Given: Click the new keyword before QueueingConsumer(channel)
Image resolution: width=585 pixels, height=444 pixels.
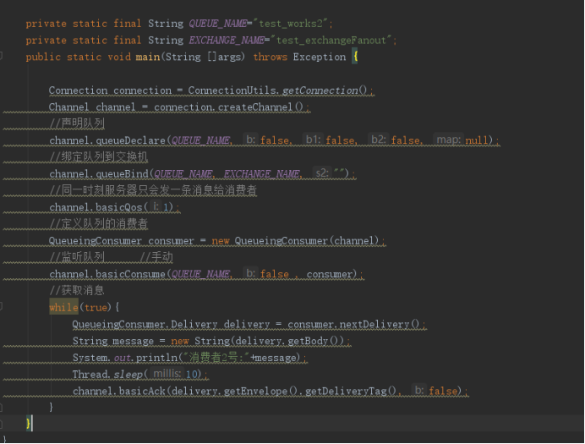Looking at the screenshot, I should point(220,241).
